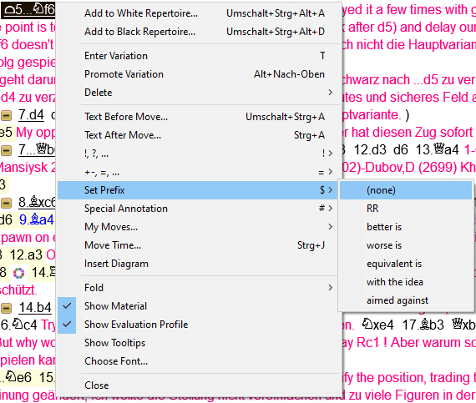The image size is (476, 403).
Task: Toggle the Show Evaluation Profile checkmark
Action: point(67,325)
